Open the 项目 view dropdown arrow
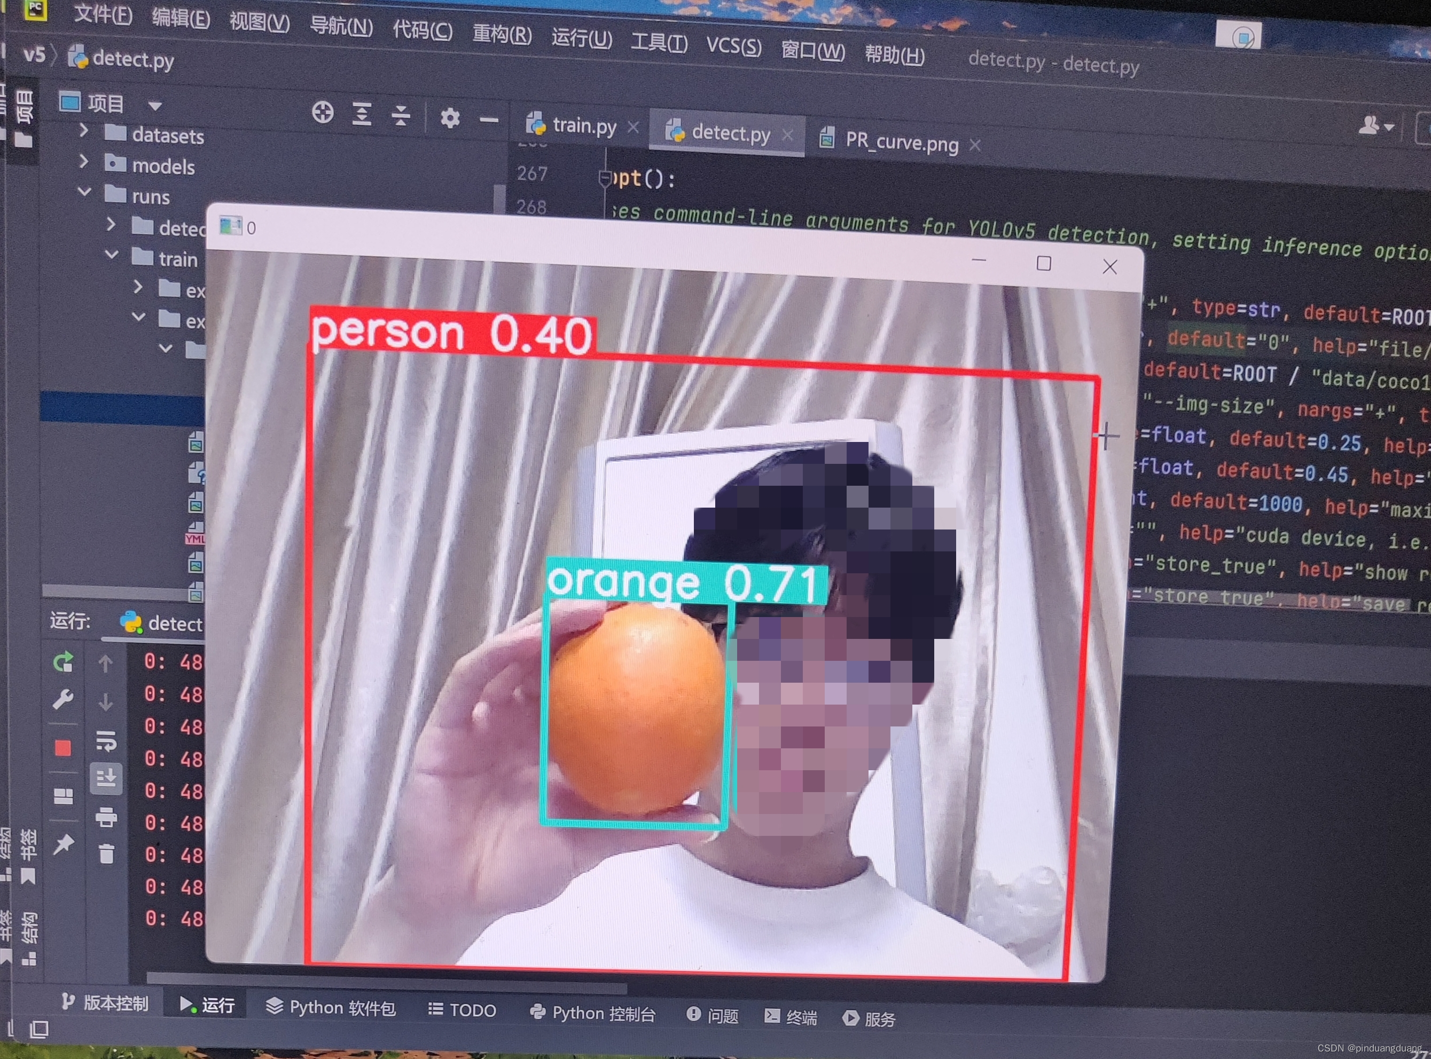 click(154, 105)
